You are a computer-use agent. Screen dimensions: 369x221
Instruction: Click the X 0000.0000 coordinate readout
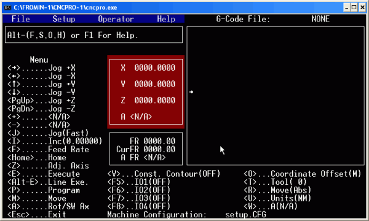pyautogui.click(x=148, y=68)
